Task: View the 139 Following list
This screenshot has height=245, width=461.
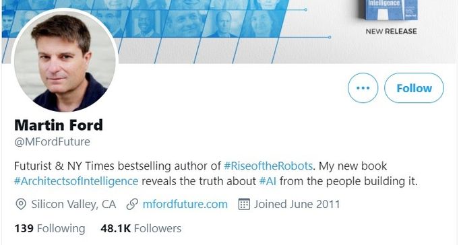Action: point(50,228)
